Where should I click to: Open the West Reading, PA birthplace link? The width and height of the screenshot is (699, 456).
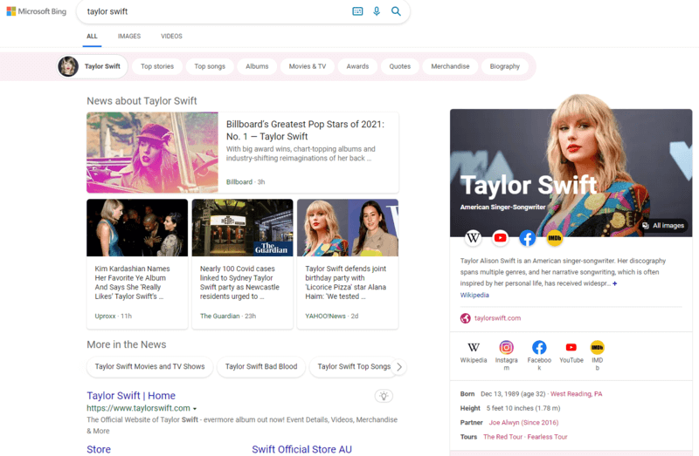point(576,394)
